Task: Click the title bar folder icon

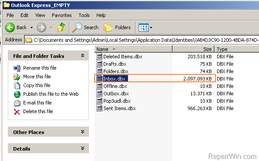Action: tap(7, 5)
